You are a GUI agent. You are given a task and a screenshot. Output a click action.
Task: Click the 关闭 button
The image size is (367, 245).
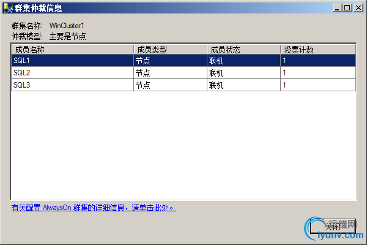pos(333,226)
